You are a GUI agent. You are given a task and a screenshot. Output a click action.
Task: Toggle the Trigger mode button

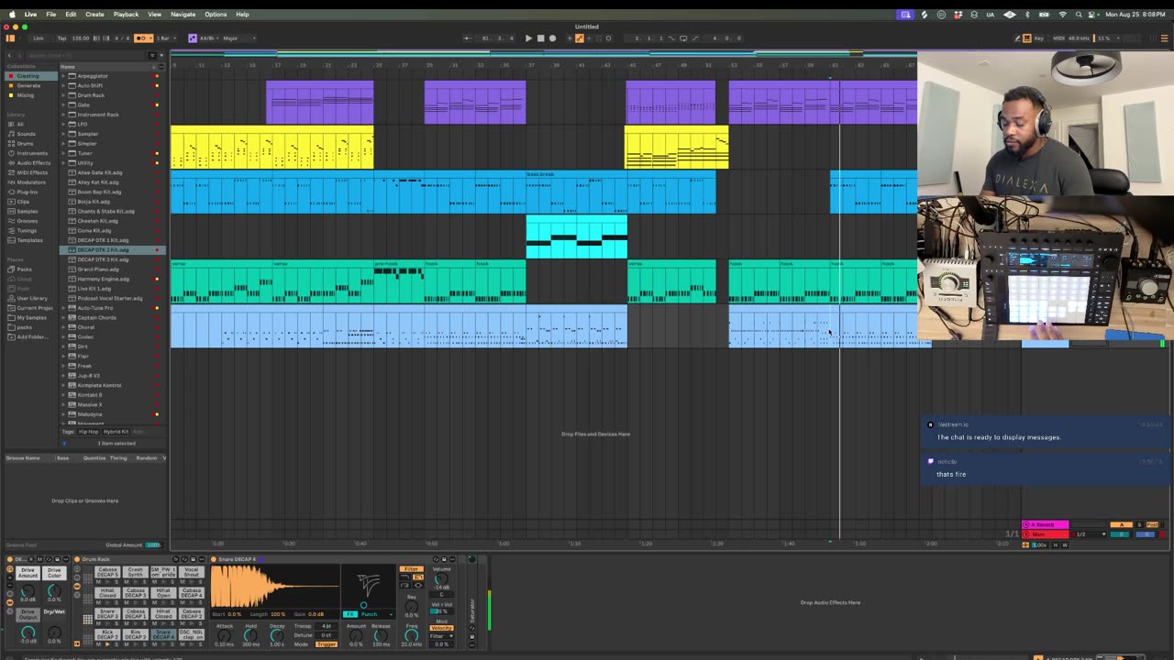click(x=327, y=644)
